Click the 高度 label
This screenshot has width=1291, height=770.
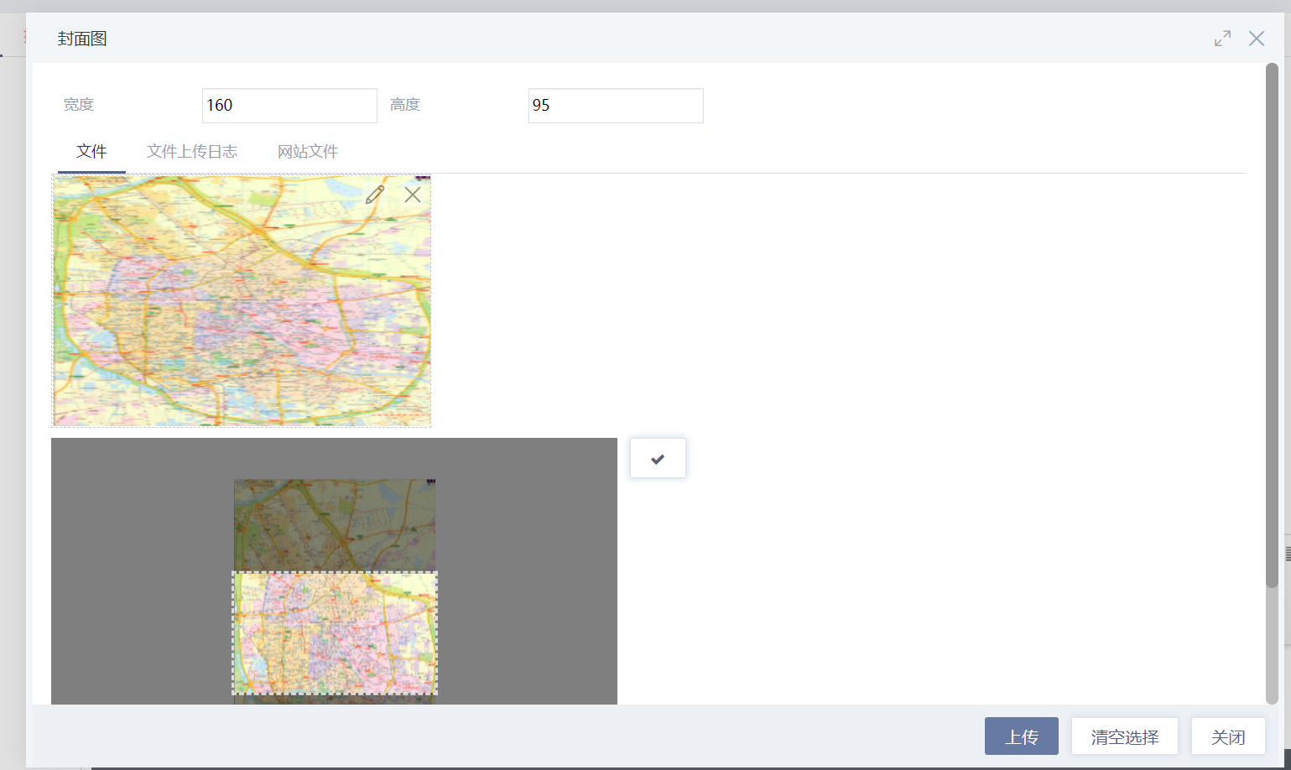point(405,105)
